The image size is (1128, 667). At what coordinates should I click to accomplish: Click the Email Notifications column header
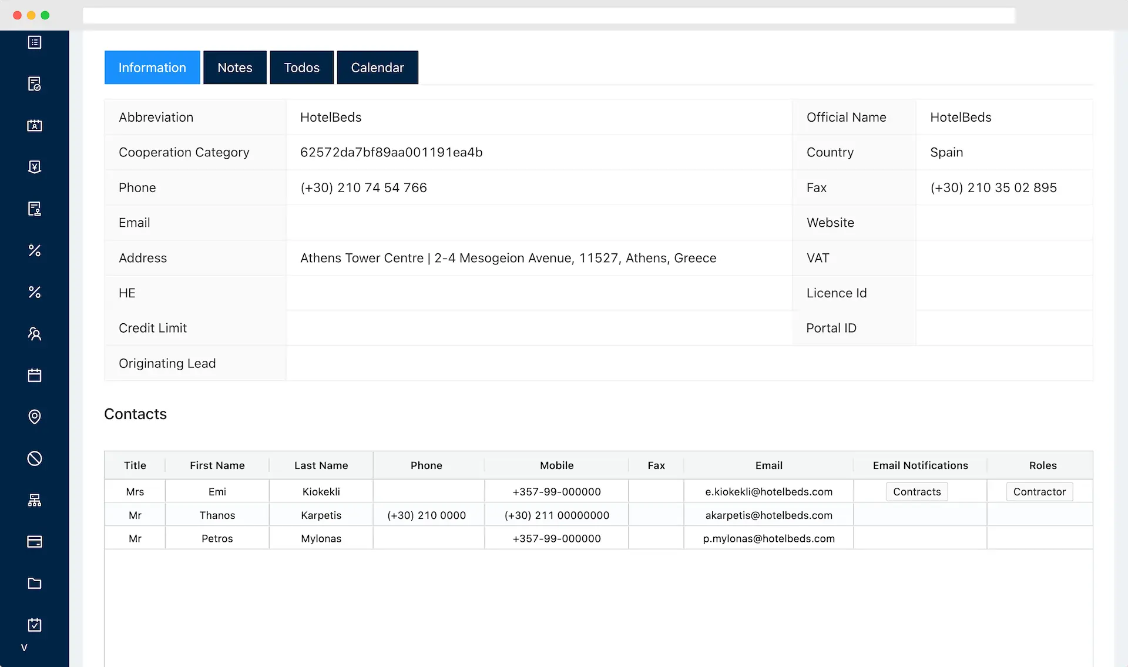point(921,465)
